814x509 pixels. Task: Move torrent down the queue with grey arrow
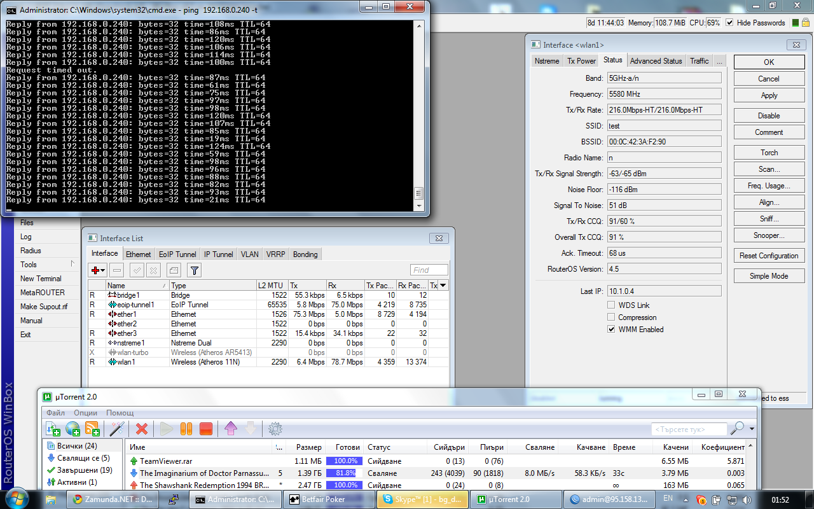point(251,429)
